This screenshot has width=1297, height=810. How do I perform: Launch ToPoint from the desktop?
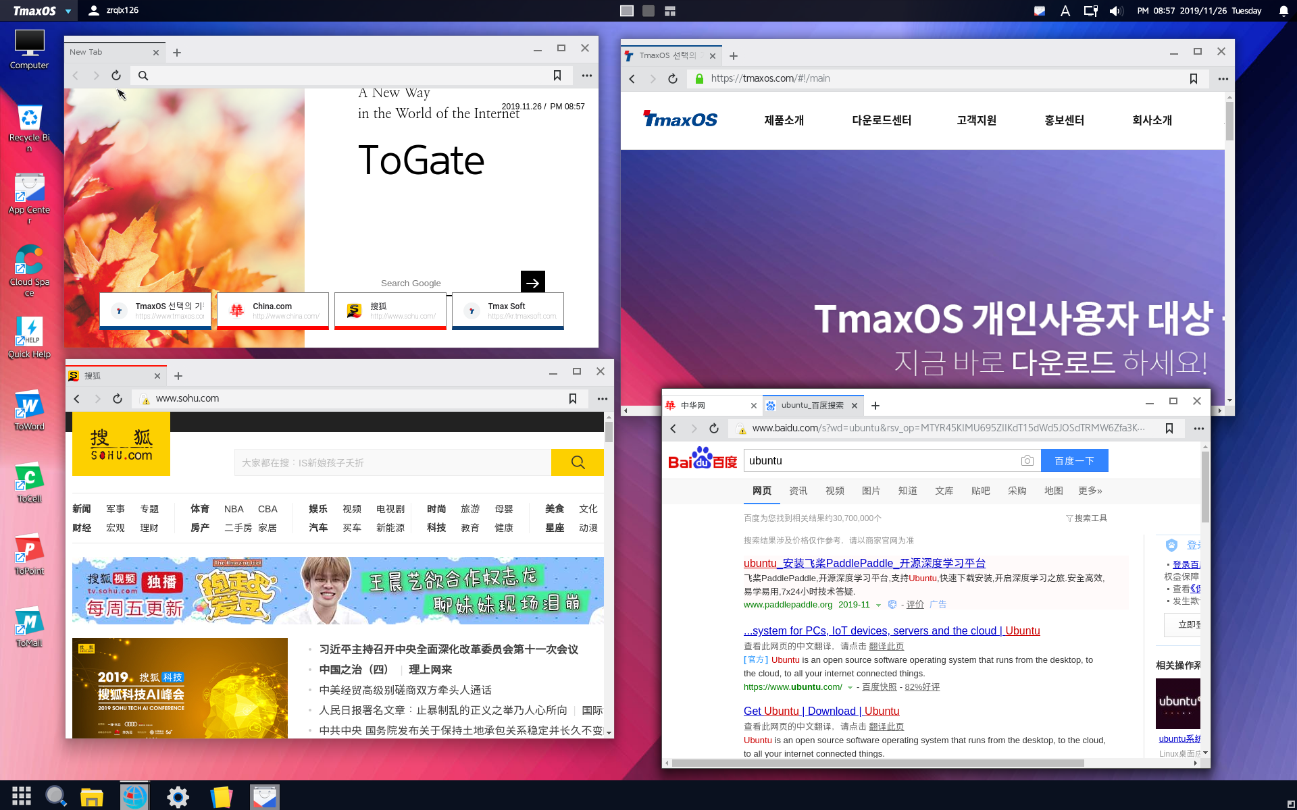(x=29, y=554)
